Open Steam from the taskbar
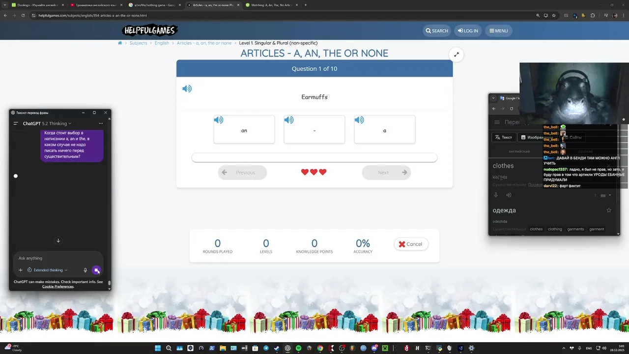 coord(277,348)
